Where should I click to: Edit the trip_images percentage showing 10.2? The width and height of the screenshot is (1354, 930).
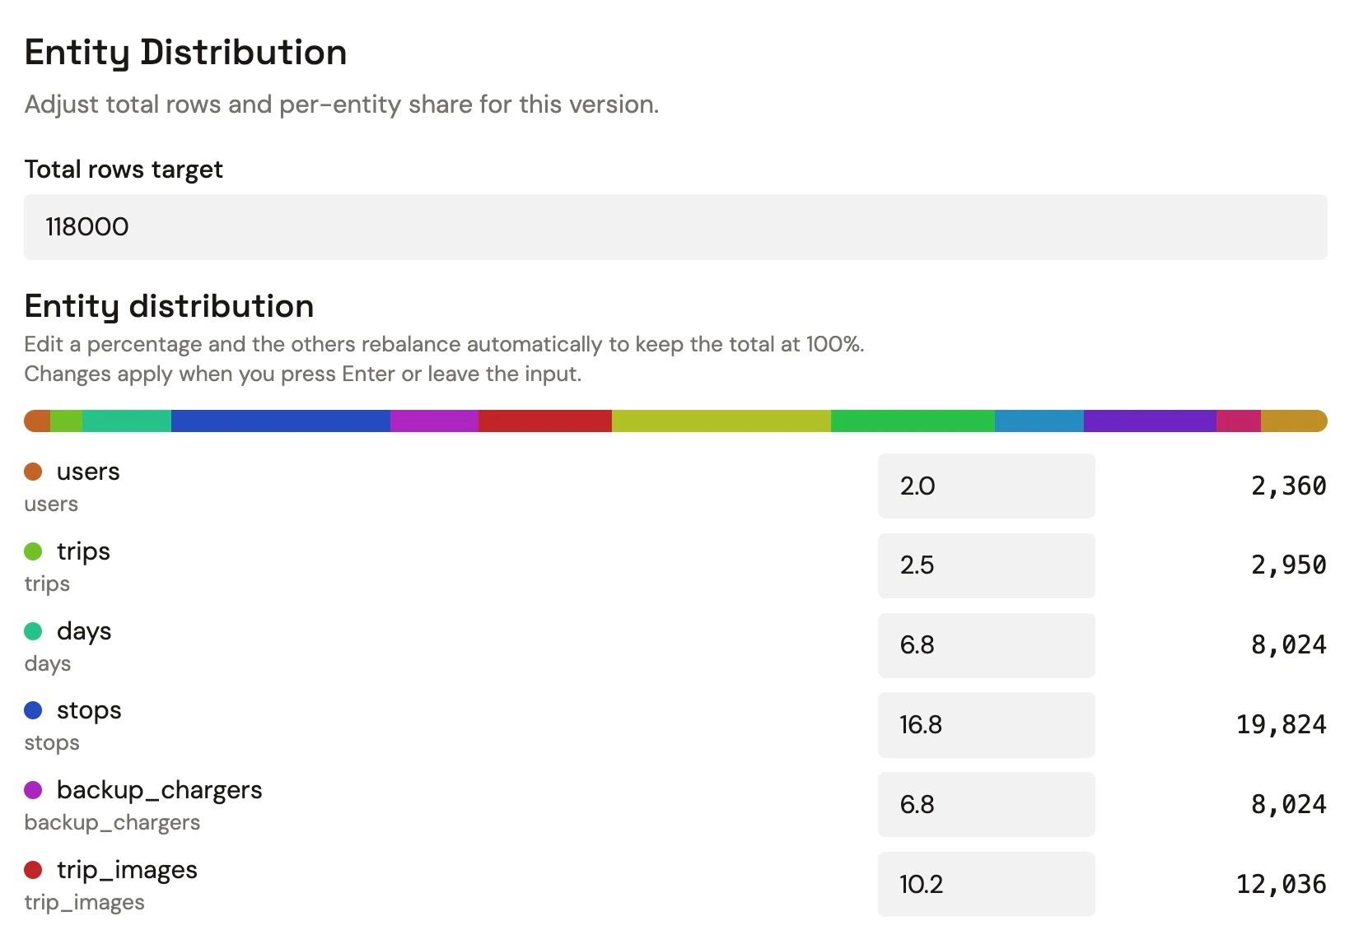point(986,884)
